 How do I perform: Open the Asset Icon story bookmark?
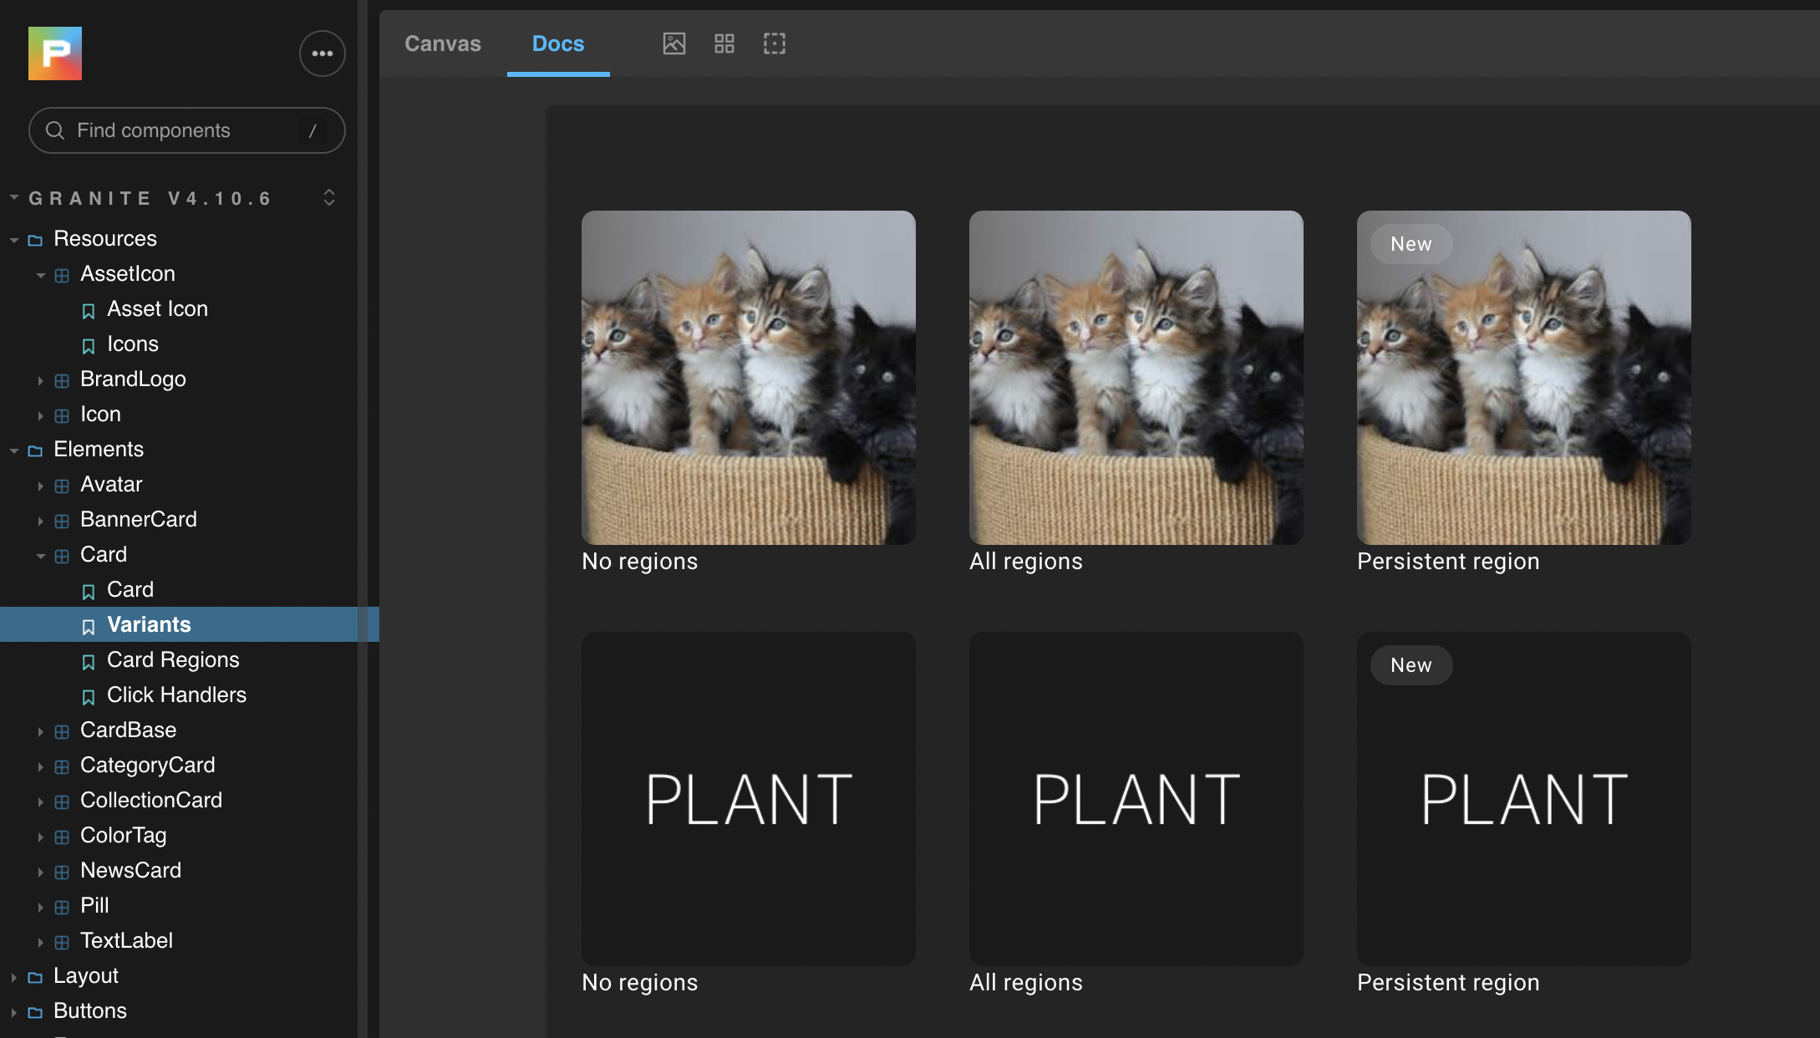point(157,309)
